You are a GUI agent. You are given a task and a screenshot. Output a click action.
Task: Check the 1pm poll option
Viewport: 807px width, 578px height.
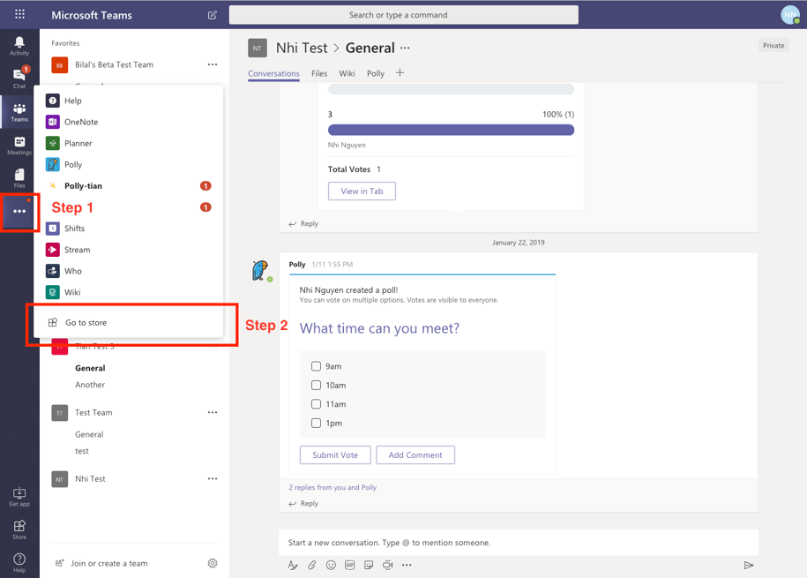click(316, 423)
